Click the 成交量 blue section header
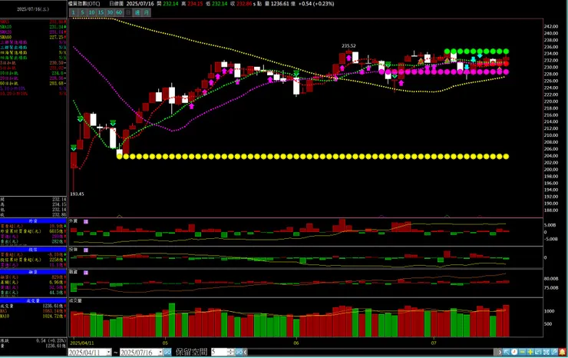This screenshot has width=568, height=358. pos(33,300)
